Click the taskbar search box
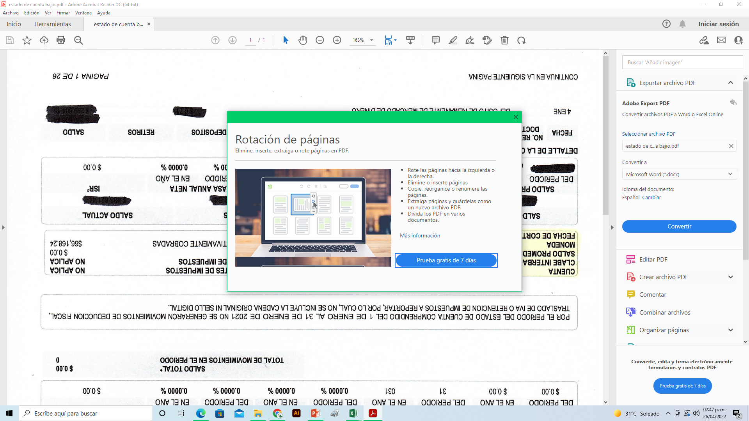749x421 pixels. point(86,413)
